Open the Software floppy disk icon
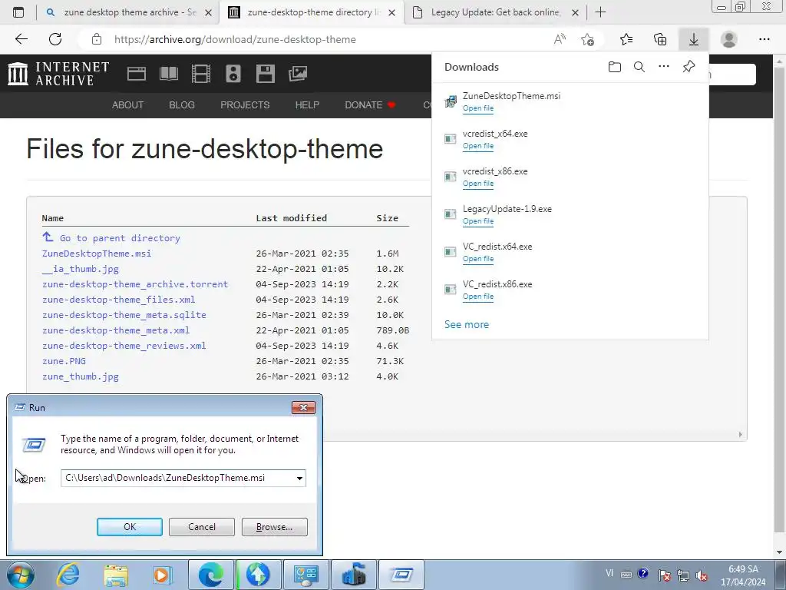786x590 pixels. (x=265, y=74)
